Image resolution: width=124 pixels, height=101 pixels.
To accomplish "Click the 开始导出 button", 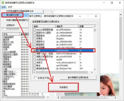I will click(64, 87).
